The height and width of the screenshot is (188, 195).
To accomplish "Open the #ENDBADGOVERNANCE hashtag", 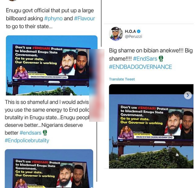I will click(140, 67).
